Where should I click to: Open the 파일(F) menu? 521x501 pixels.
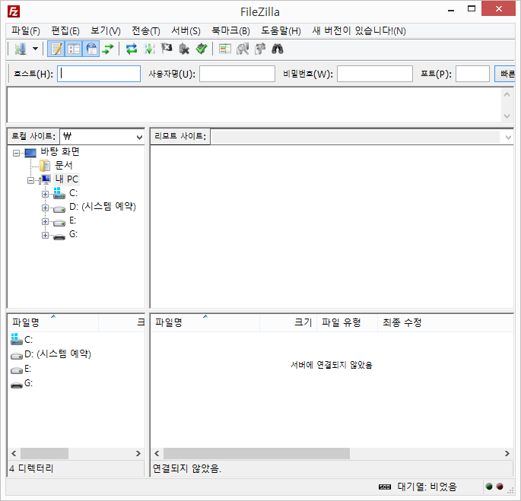[x=26, y=31]
